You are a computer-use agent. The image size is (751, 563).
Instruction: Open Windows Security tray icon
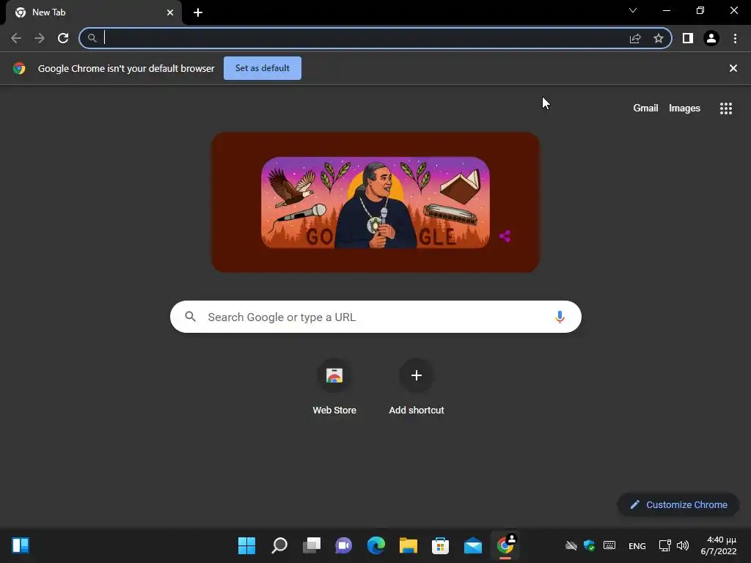click(x=589, y=545)
